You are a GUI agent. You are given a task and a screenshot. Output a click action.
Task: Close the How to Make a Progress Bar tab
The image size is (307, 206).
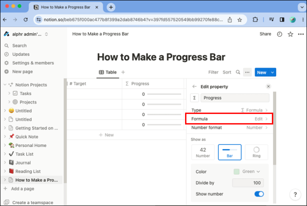(x=97, y=7)
